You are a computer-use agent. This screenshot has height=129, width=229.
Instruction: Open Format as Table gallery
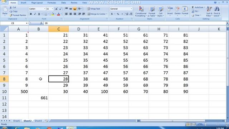[152, 11]
